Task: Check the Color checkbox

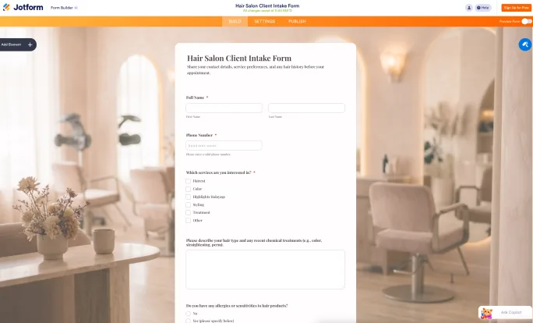Action: click(x=188, y=189)
